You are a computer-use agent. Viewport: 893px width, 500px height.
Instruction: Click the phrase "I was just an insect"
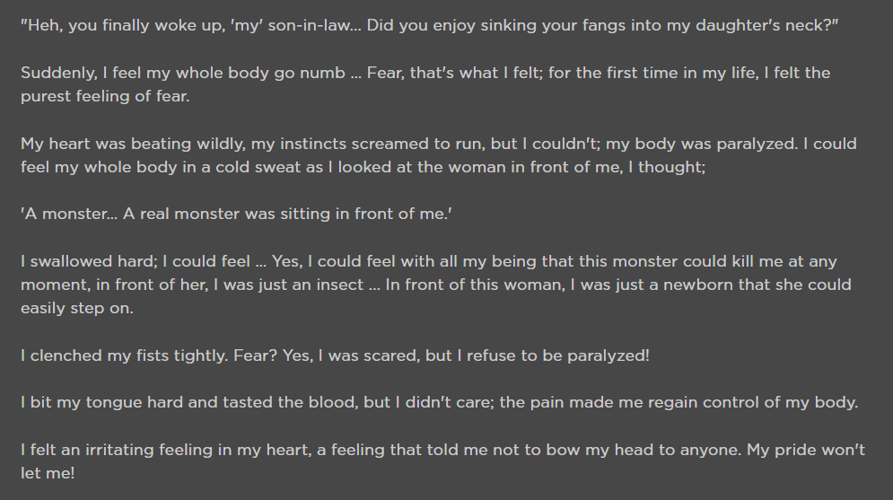click(289, 285)
